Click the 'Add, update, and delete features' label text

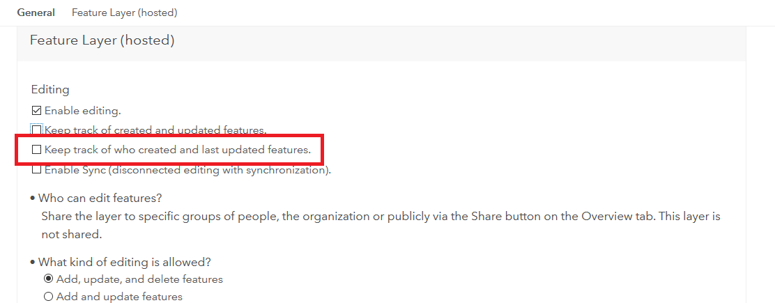coord(139,279)
